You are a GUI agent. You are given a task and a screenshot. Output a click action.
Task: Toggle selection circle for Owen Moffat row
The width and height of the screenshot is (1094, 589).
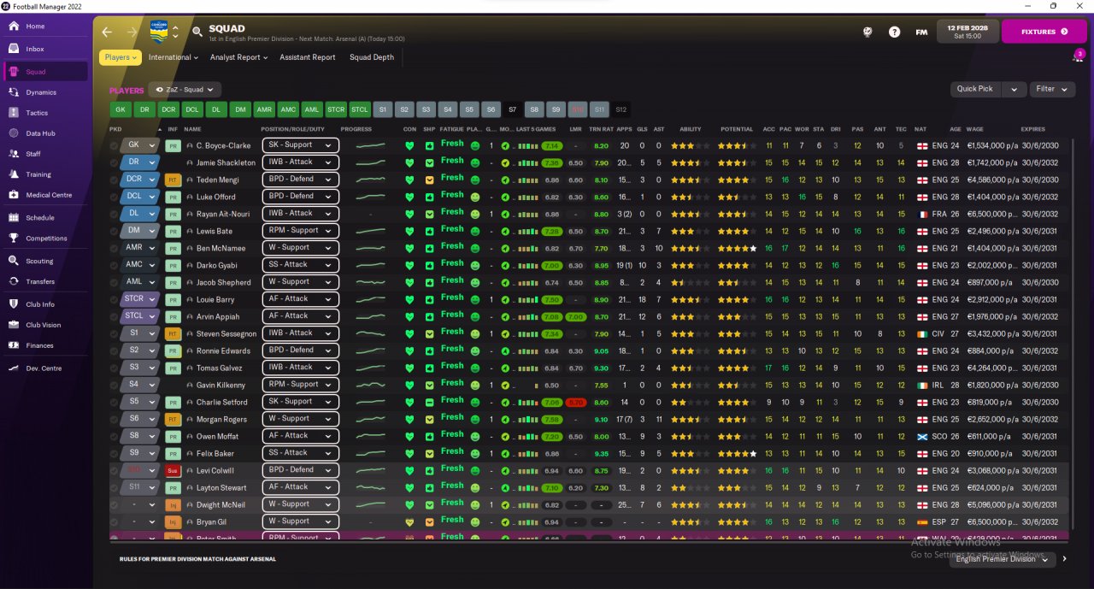115,436
